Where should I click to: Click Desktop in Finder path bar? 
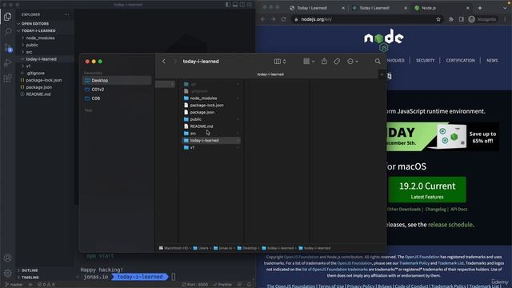(247, 248)
